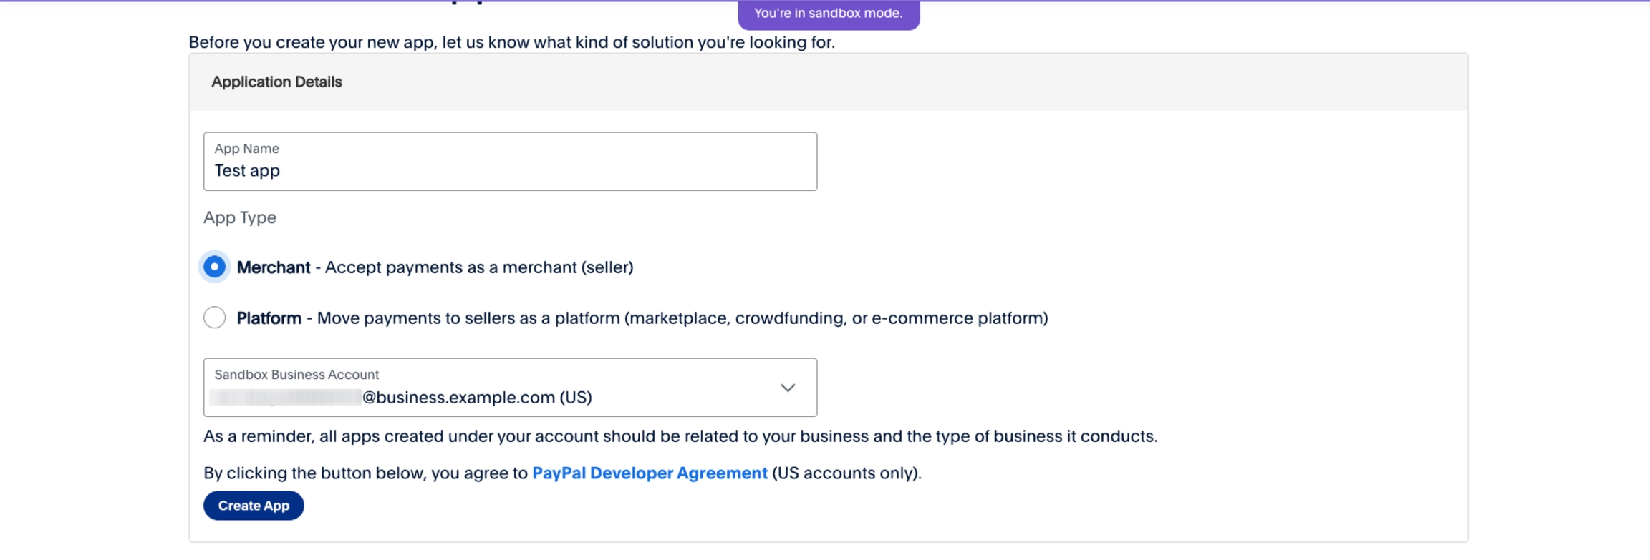Select the Merchant radio button
The image size is (1650, 560).
point(214,267)
